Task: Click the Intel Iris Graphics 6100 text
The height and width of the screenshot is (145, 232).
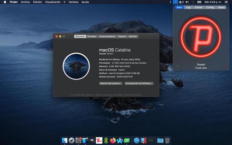Action: pos(124,73)
